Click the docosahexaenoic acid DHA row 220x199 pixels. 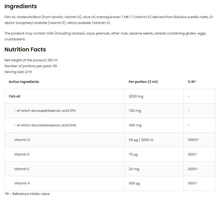[x=45, y=125]
